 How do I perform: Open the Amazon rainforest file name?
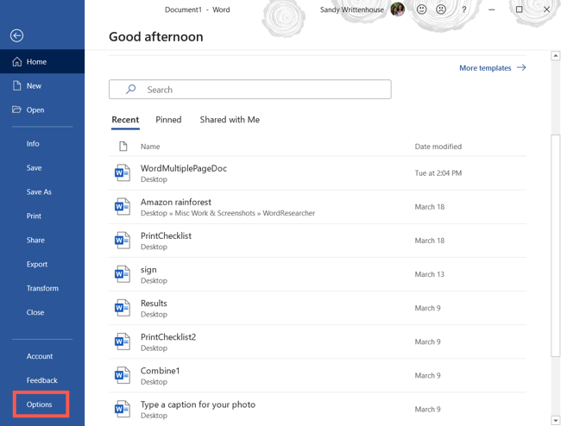click(176, 202)
